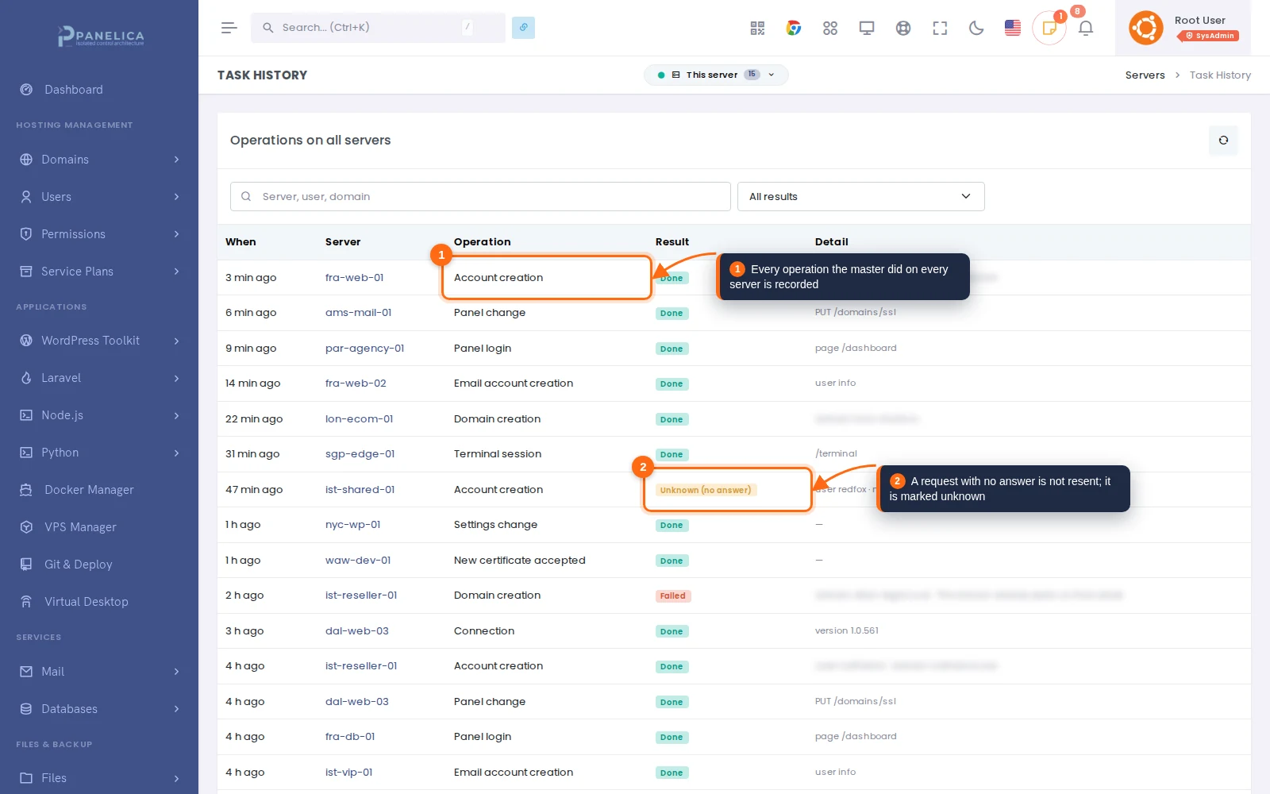Image resolution: width=1270 pixels, height=794 pixels.
Task: Open notifications bell
Action: pyautogui.click(x=1086, y=29)
